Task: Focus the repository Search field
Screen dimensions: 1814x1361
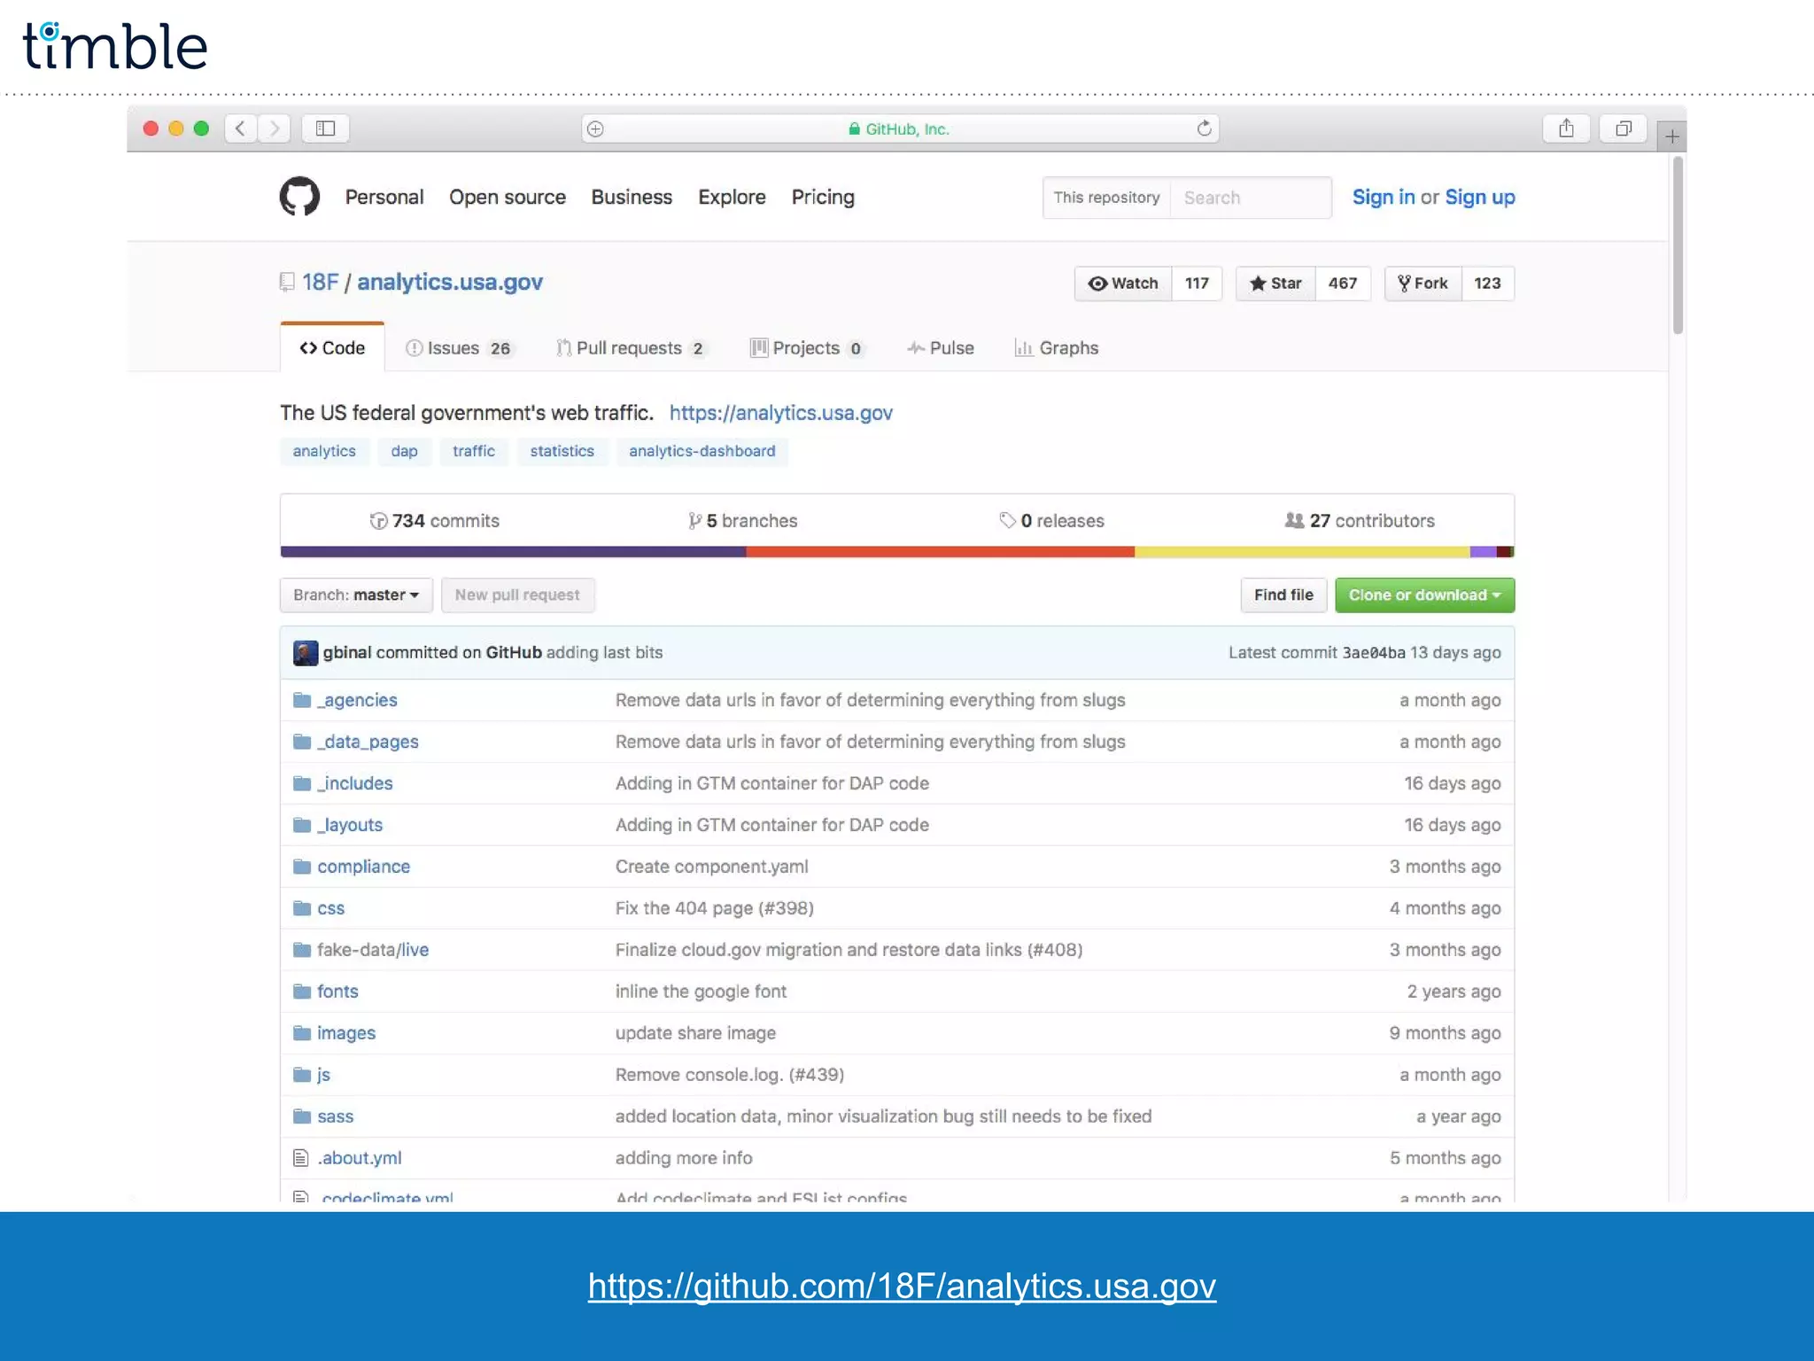Action: coord(1249,198)
